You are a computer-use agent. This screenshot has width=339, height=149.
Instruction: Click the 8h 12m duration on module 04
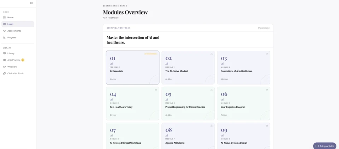[113, 115]
